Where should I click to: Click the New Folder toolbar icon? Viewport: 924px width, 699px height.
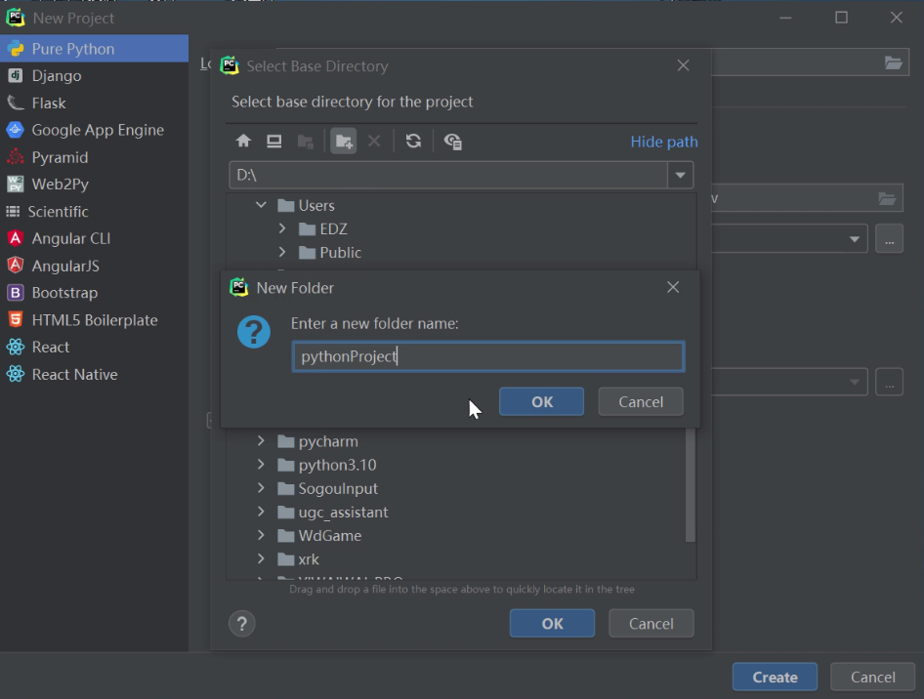[343, 142]
